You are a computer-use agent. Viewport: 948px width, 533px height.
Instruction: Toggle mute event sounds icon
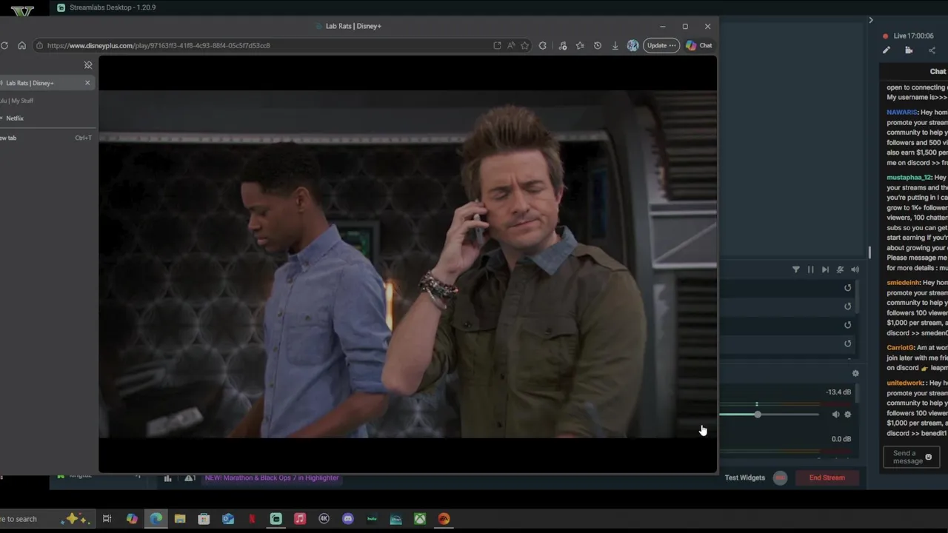840,269
